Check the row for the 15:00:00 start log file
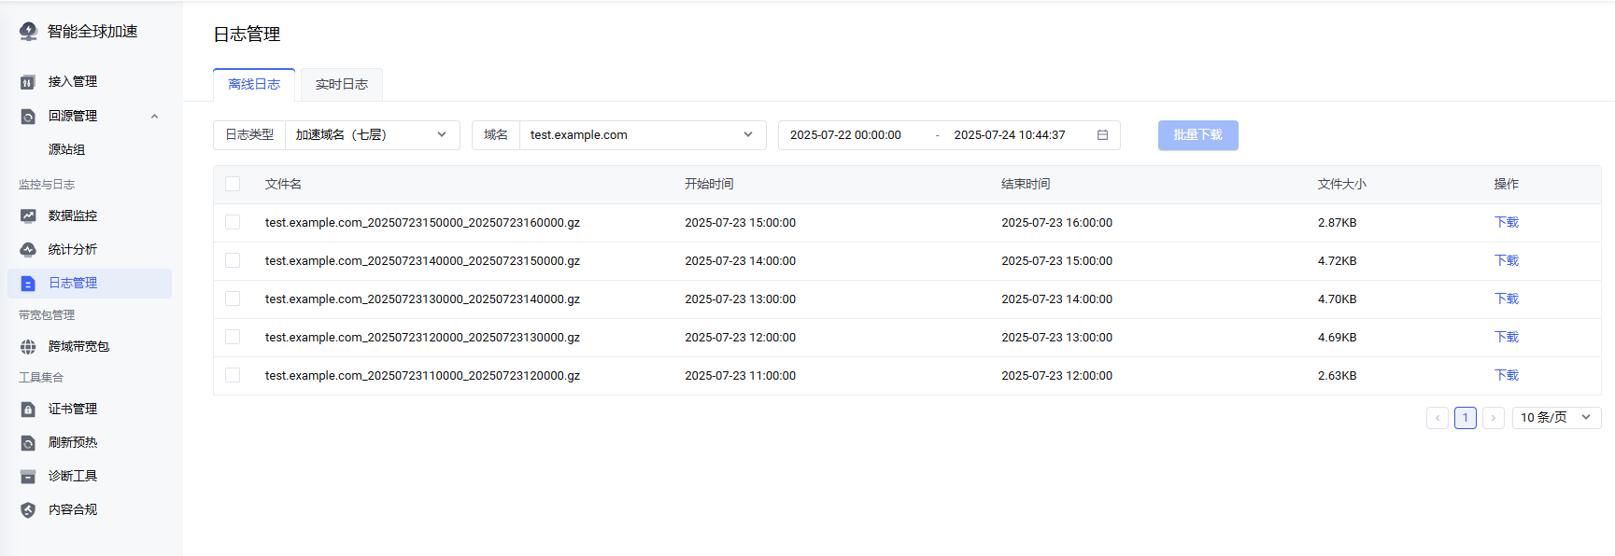 233,223
